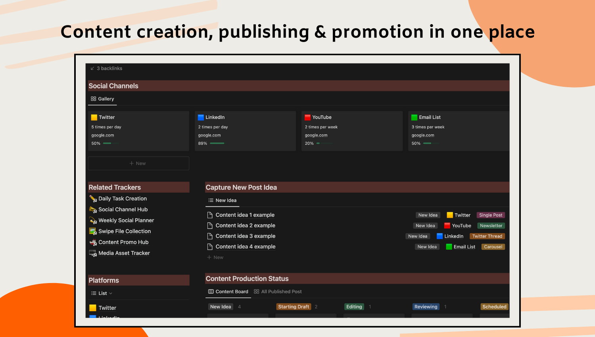
Task: Click Twitter platform on idea 1 row
Action: (x=459, y=215)
